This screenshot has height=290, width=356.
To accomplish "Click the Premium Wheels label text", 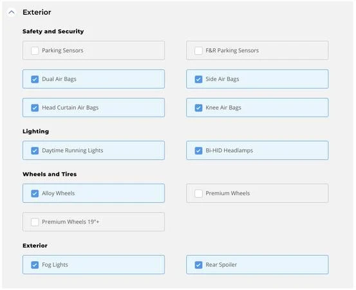I will tap(227, 193).
